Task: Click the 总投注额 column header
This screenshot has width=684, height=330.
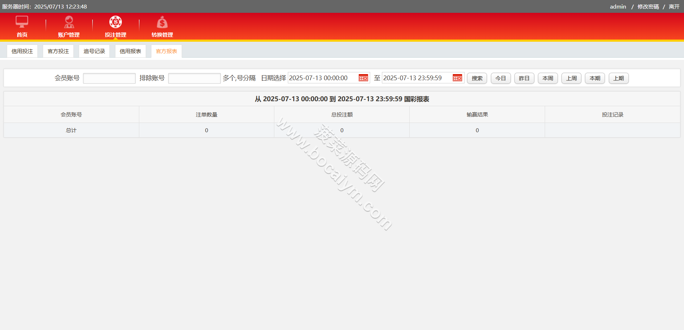Action: coord(342,114)
